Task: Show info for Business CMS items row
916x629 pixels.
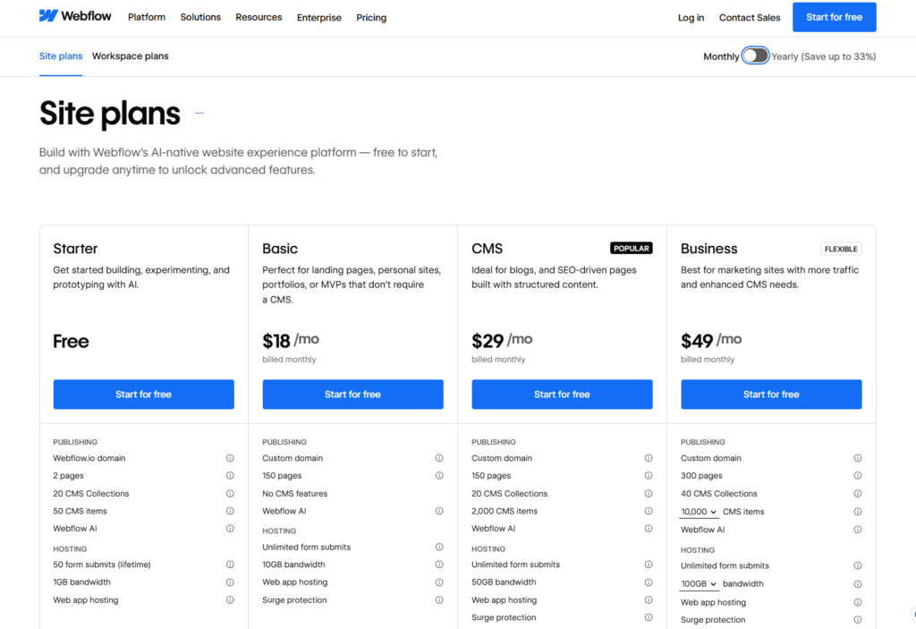Action: click(x=858, y=512)
